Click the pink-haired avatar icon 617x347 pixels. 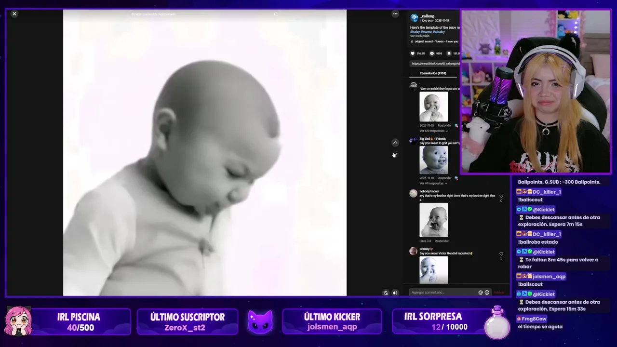(x=18, y=321)
